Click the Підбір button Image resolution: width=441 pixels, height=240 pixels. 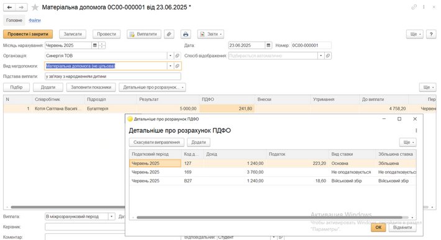pyautogui.click(x=16, y=87)
